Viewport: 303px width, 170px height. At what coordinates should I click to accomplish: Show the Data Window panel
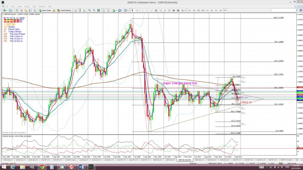pyautogui.click(x=21, y=10)
